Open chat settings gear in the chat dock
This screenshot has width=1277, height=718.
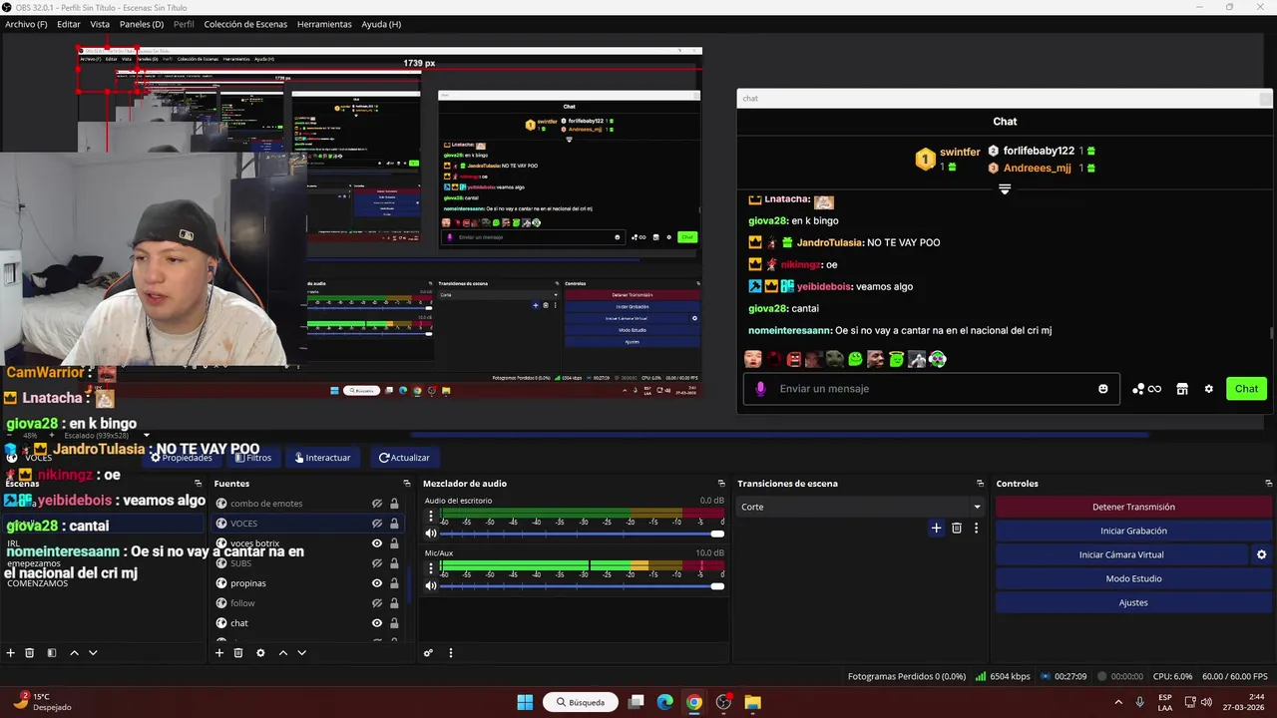(1208, 389)
